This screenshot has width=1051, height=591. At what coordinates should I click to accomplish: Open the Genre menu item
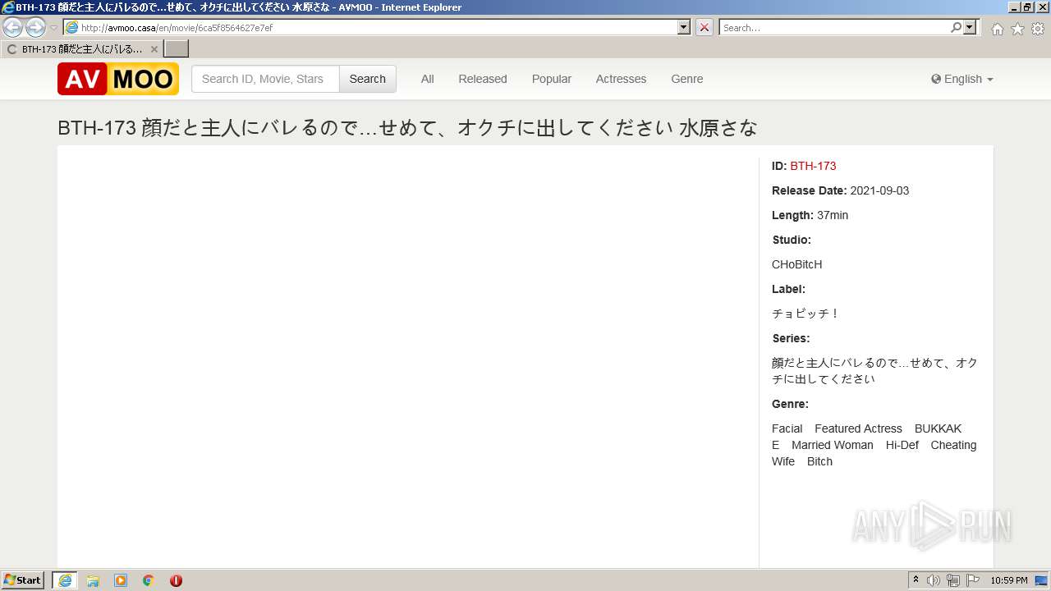click(x=687, y=79)
